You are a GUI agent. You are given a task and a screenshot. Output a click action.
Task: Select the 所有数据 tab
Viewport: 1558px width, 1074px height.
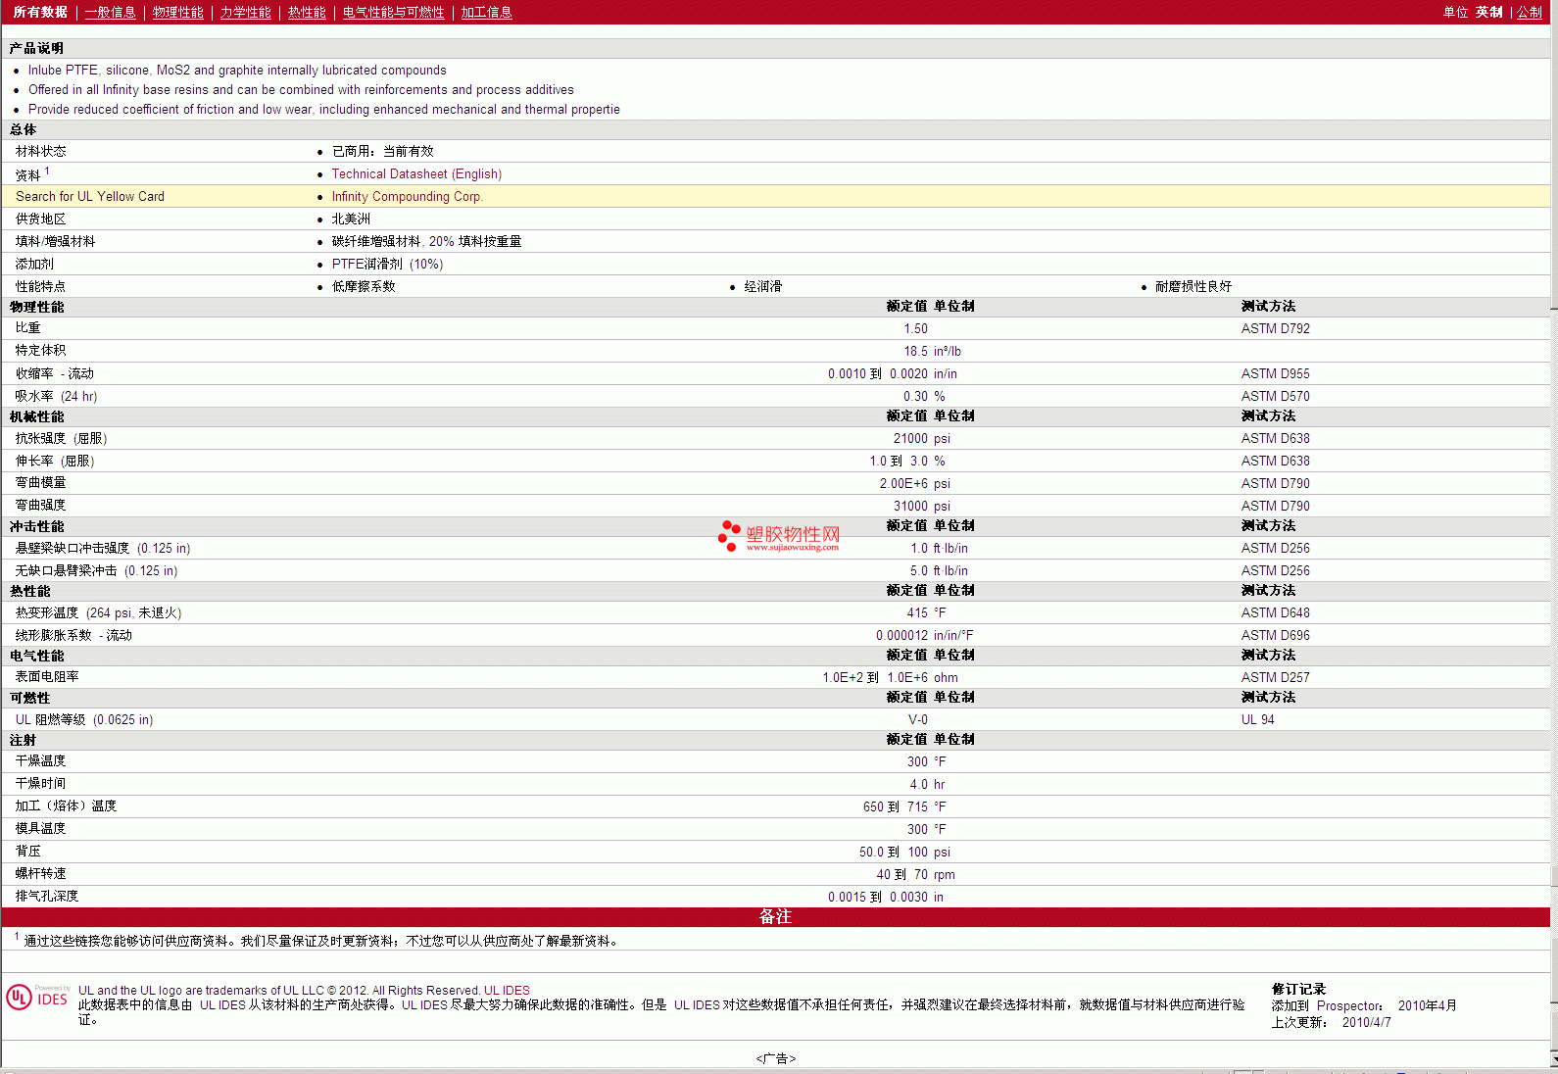coord(40,13)
